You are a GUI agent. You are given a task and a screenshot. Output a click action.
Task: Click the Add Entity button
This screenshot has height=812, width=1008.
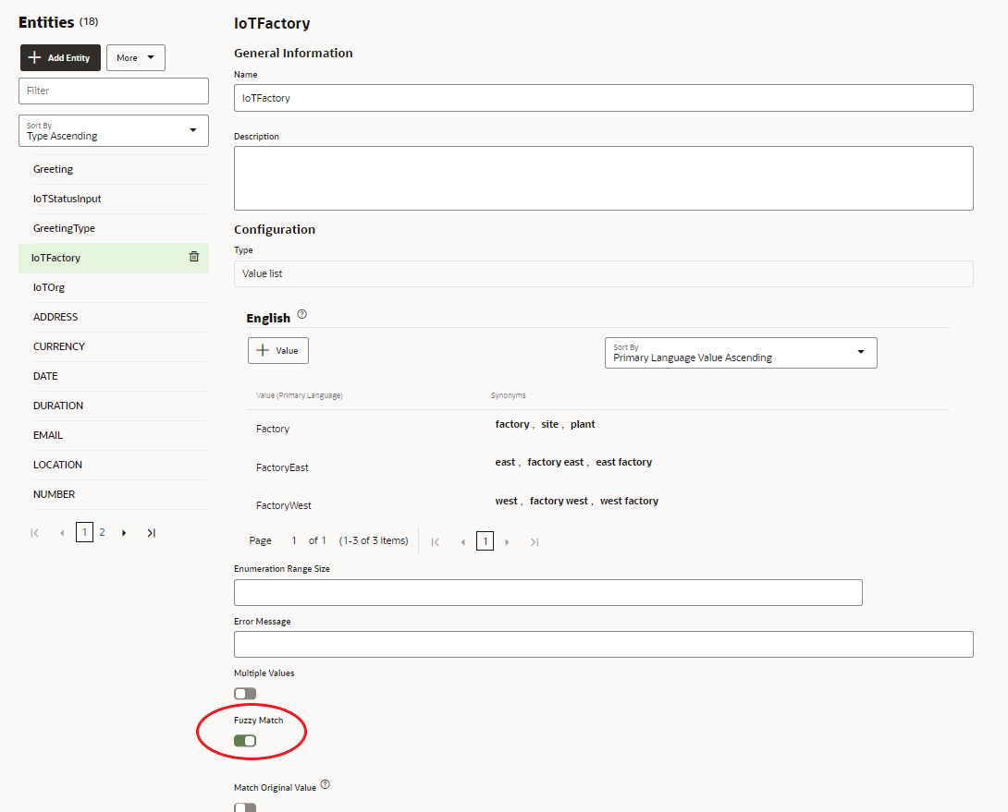point(59,57)
